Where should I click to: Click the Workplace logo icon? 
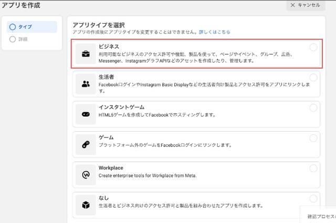[86, 175]
